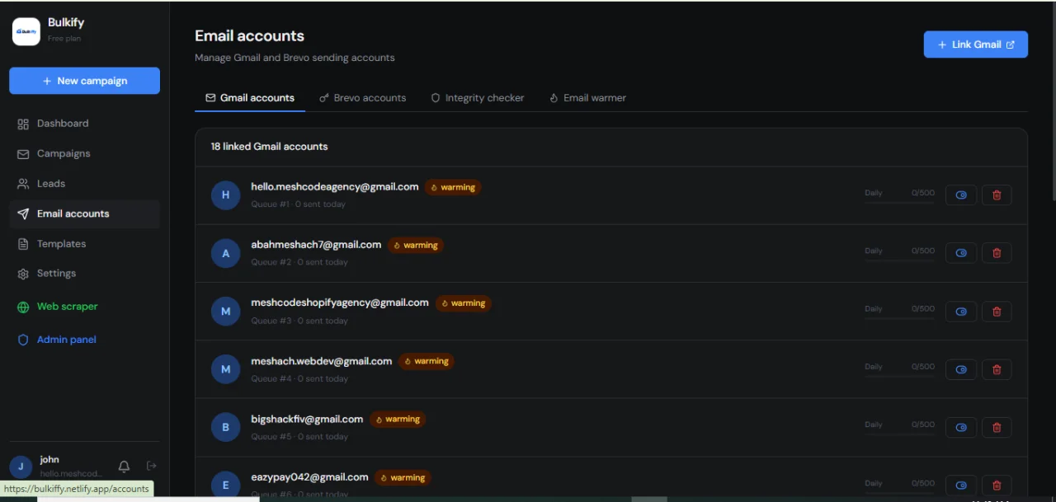The image size is (1056, 502).
Task: Click avatar E of eazypay042
Action: point(226,486)
